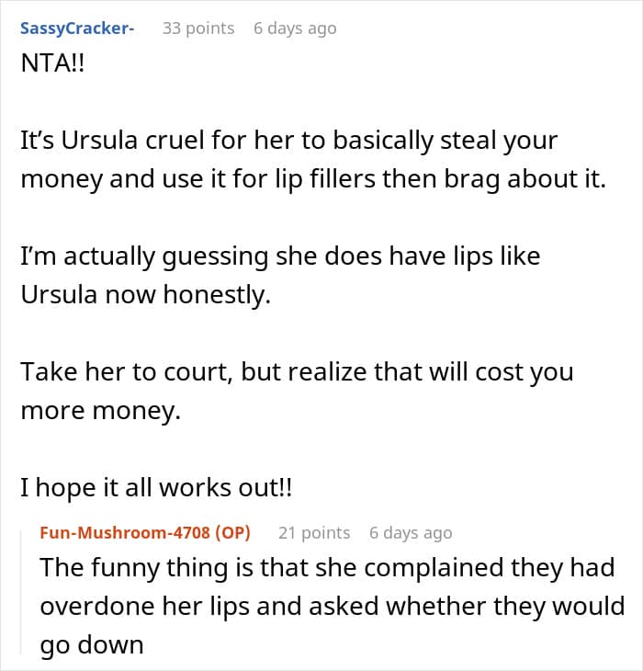
Task: Click "I hope it all works out!!"
Action: [x=156, y=488]
